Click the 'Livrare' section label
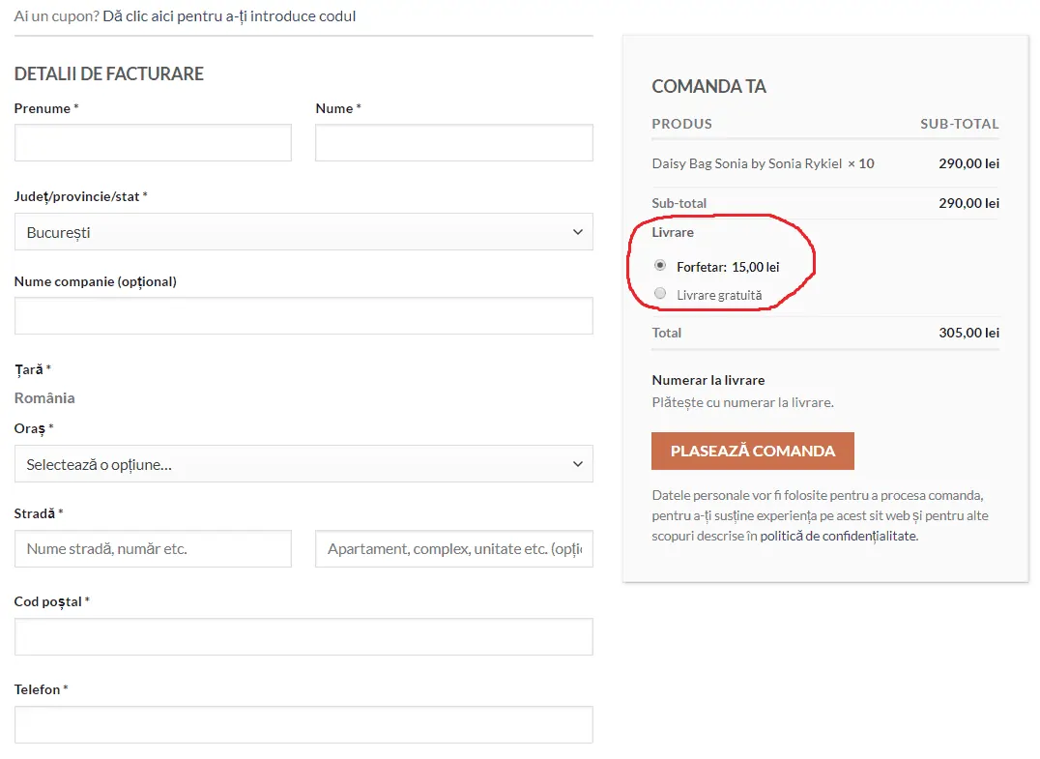Screen dimensions: 1040x759 (x=673, y=232)
